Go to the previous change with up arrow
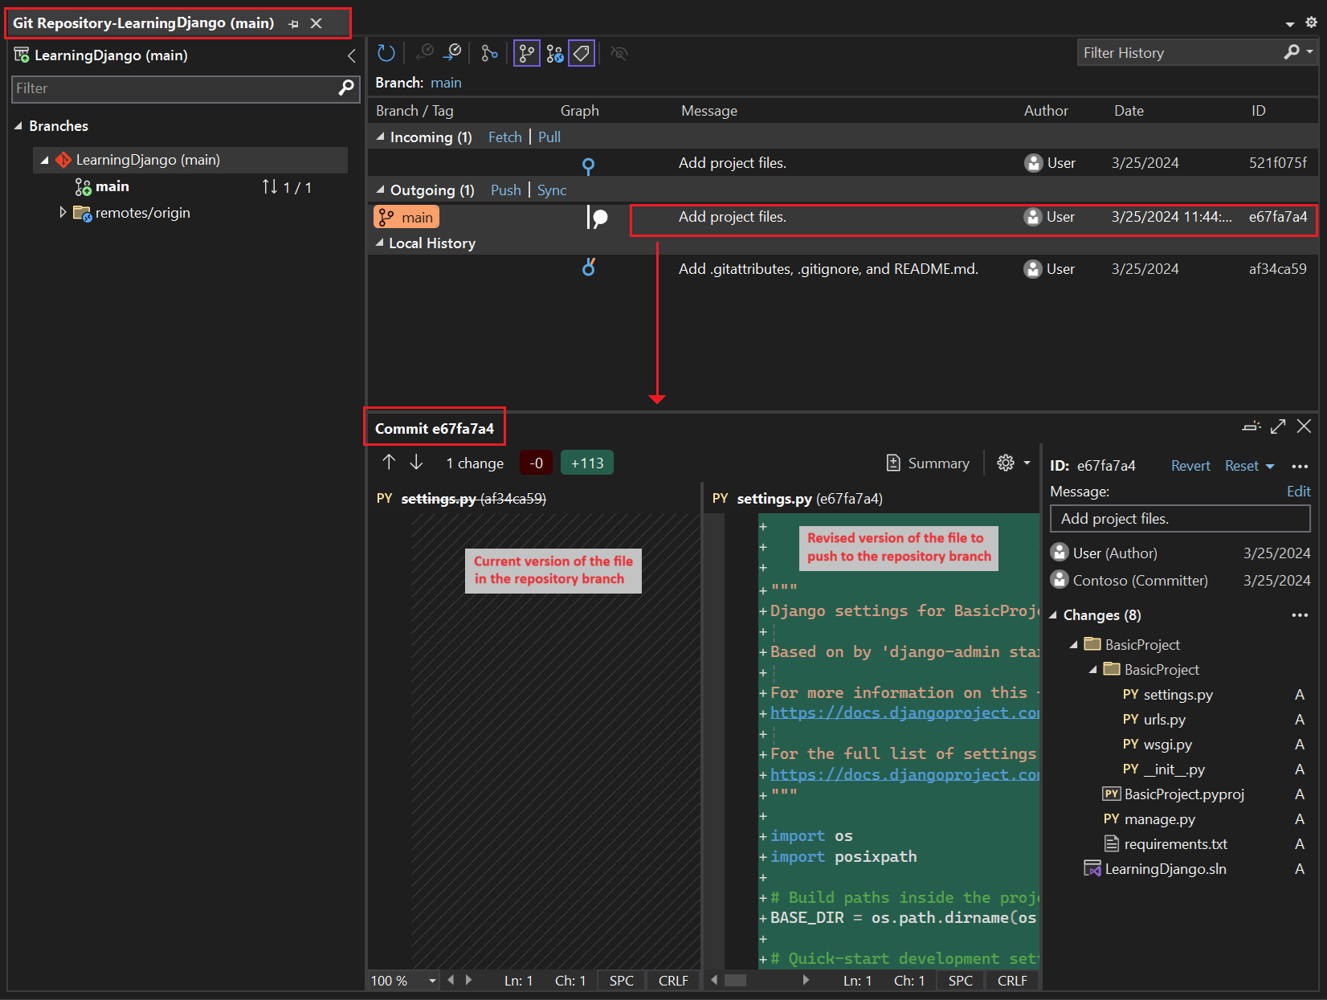Viewport: 1327px width, 1000px height. (x=389, y=463)
